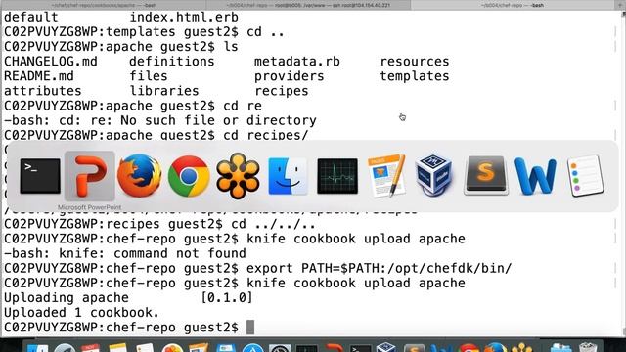Viewport: 626px width, 352px height.
Task: Click CHANGELOG.md in the ls listing
Action: (x=51, y=62)
